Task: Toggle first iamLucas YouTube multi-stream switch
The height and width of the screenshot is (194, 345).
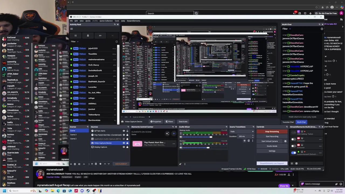Action: 294,139
